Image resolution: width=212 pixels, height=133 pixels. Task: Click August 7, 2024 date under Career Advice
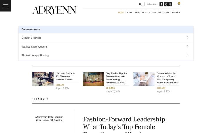163,91
